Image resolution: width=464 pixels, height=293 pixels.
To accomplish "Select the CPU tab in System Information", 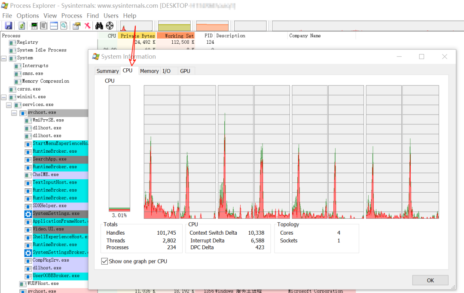I will tap(128, 70).
